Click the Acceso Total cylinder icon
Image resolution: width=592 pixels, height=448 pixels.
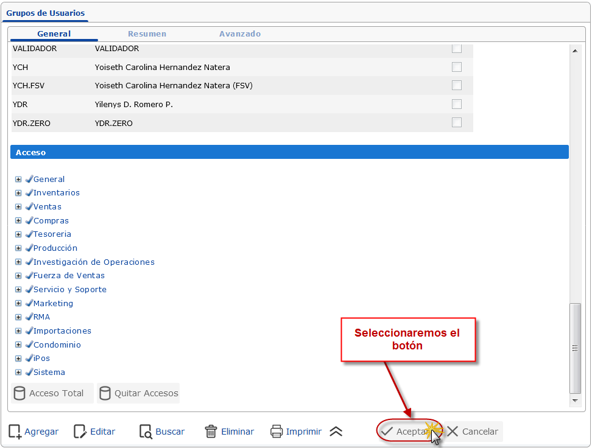point(19,393)
